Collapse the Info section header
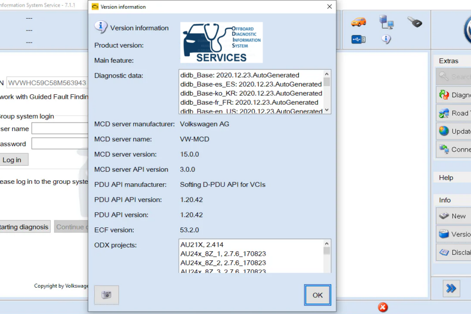The height and width of the screenshot is (314, 471). point(452,200)
